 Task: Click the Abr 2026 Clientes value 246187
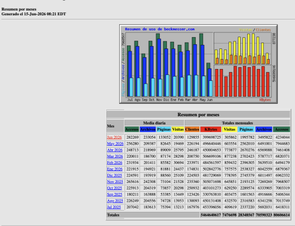coord(193,150)
